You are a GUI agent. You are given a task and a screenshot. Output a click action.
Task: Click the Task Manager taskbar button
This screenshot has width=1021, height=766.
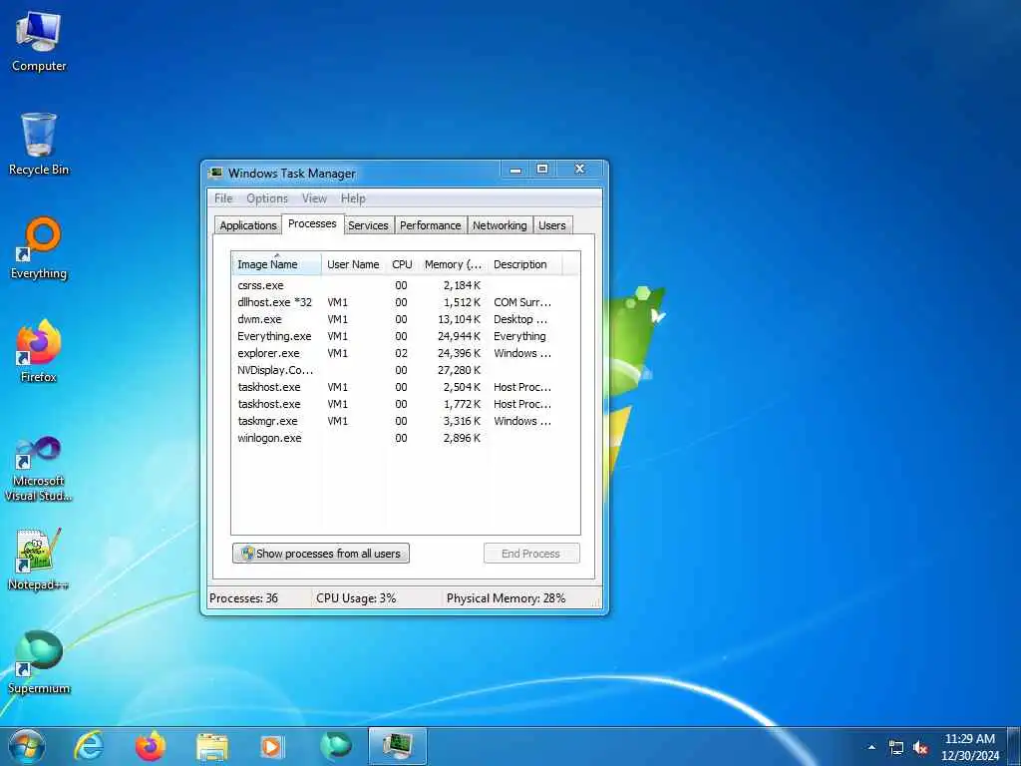[397, 746]
